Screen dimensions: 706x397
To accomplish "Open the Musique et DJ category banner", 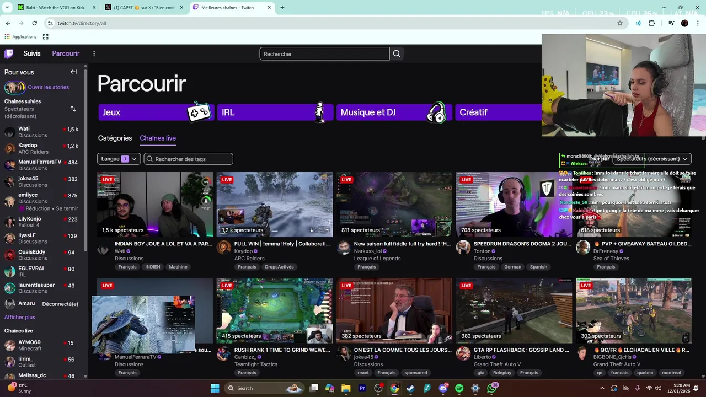I will (394, 112).
